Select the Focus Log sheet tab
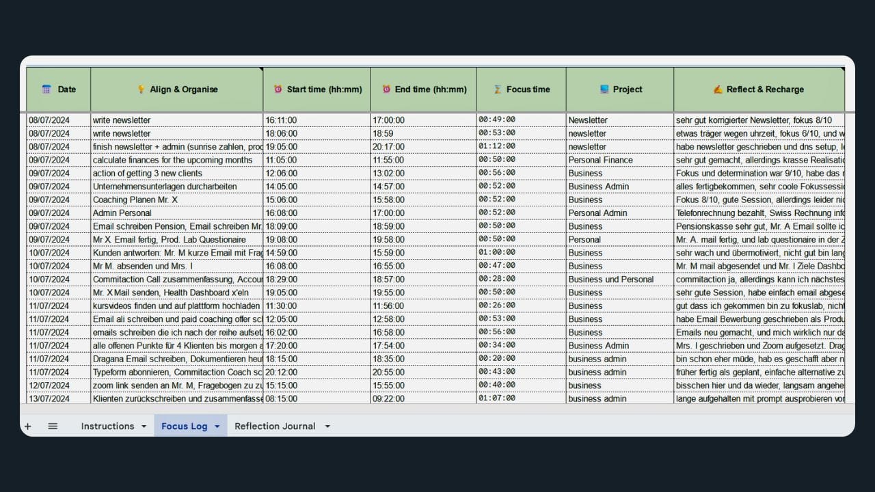 point(184,426)
